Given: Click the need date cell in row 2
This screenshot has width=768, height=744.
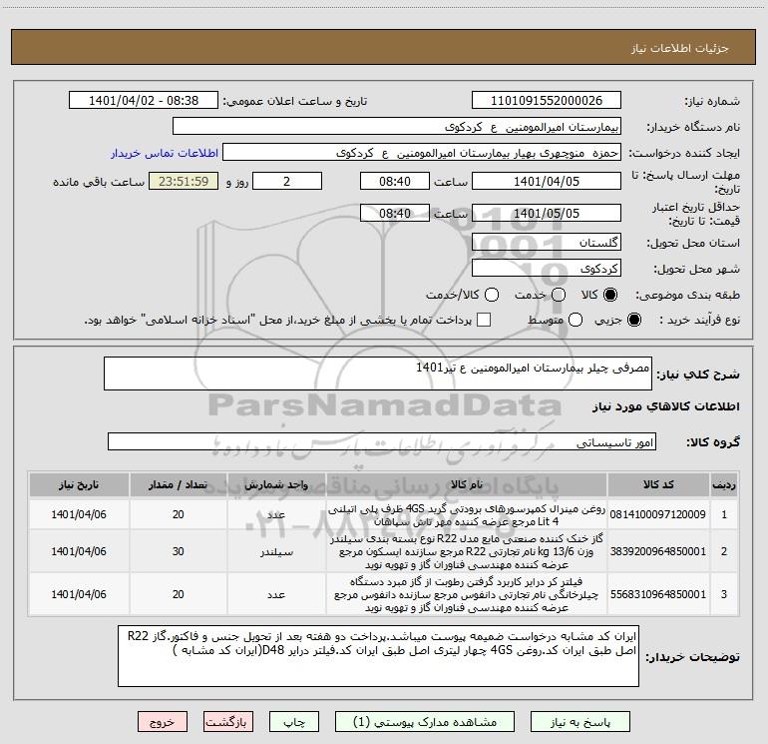Looking at the screenshot, I should 79,551.
